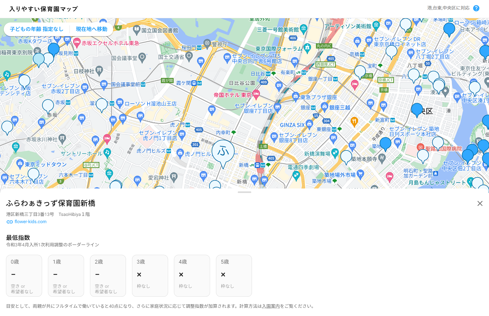Select the nursery pin beside 宝町 station
The height and width of the screenshot is (316, 489).
[x=360, y=72]
